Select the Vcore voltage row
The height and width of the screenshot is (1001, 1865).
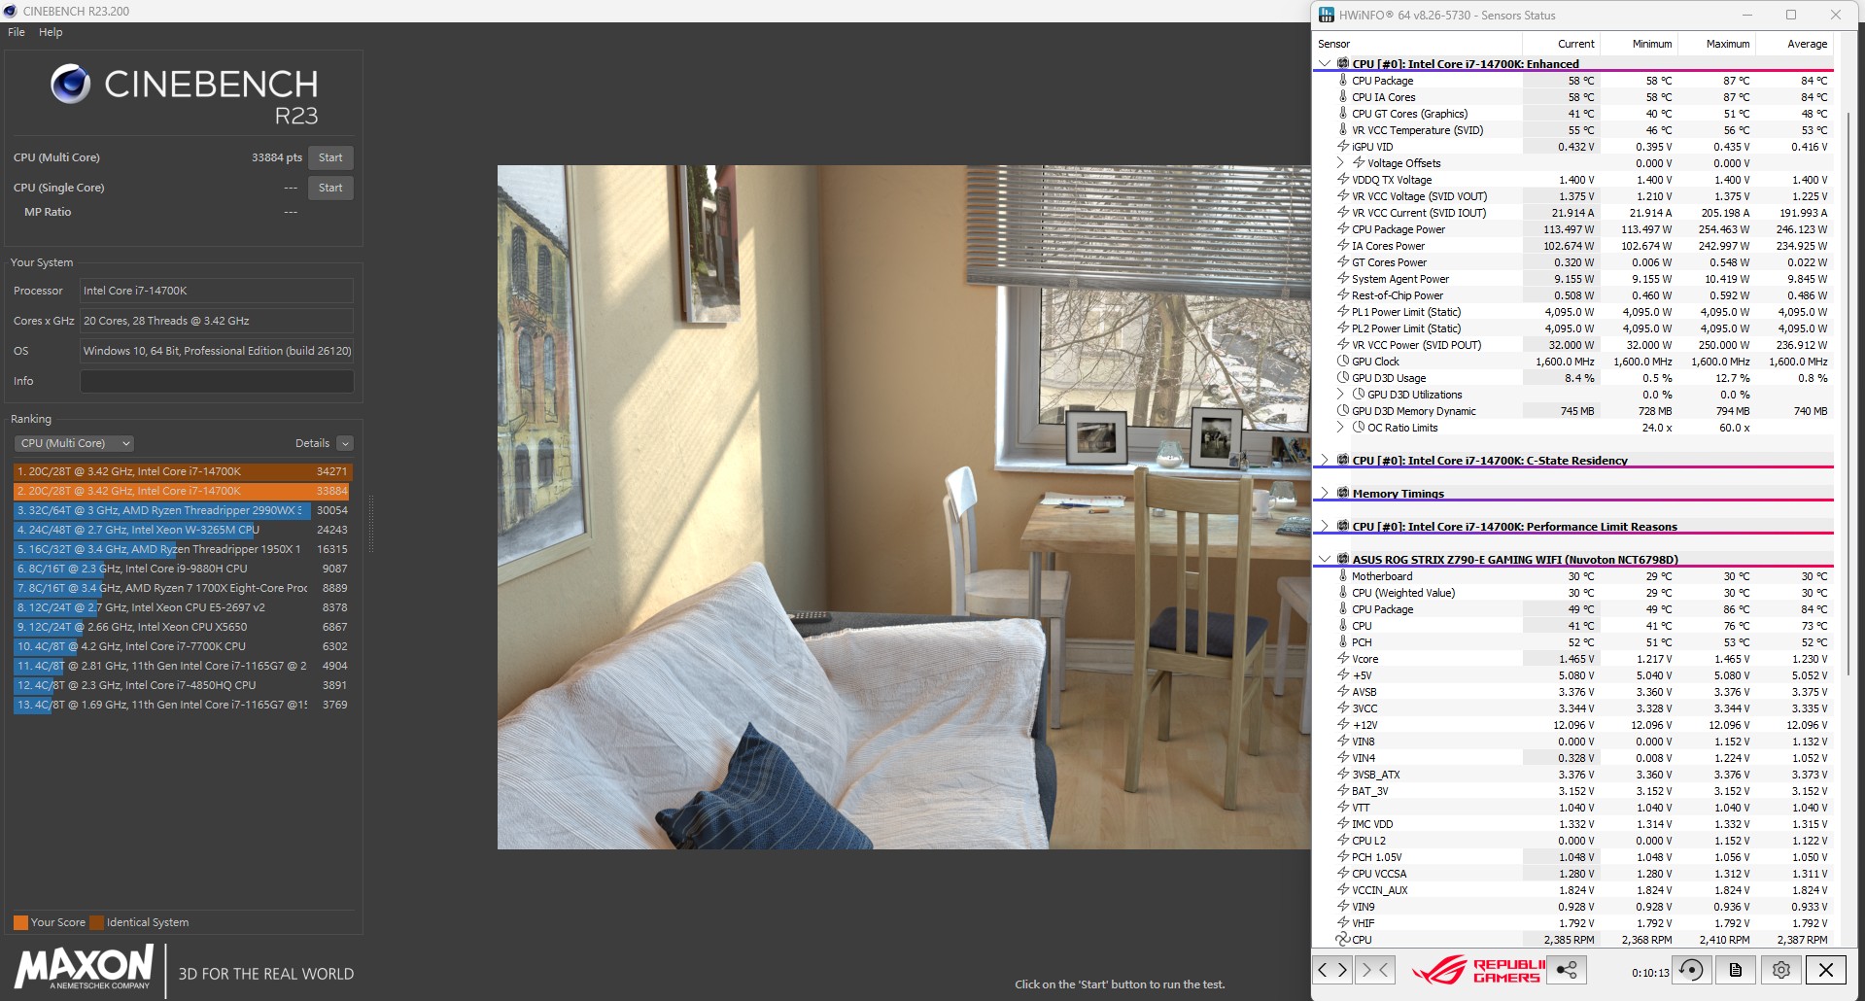click(1574, 659)
